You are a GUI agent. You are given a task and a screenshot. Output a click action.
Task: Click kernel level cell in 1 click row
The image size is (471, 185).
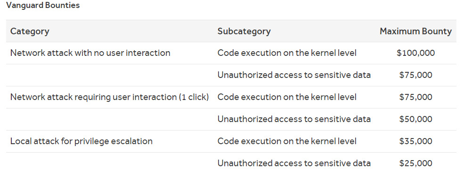(x=287, y=97)
